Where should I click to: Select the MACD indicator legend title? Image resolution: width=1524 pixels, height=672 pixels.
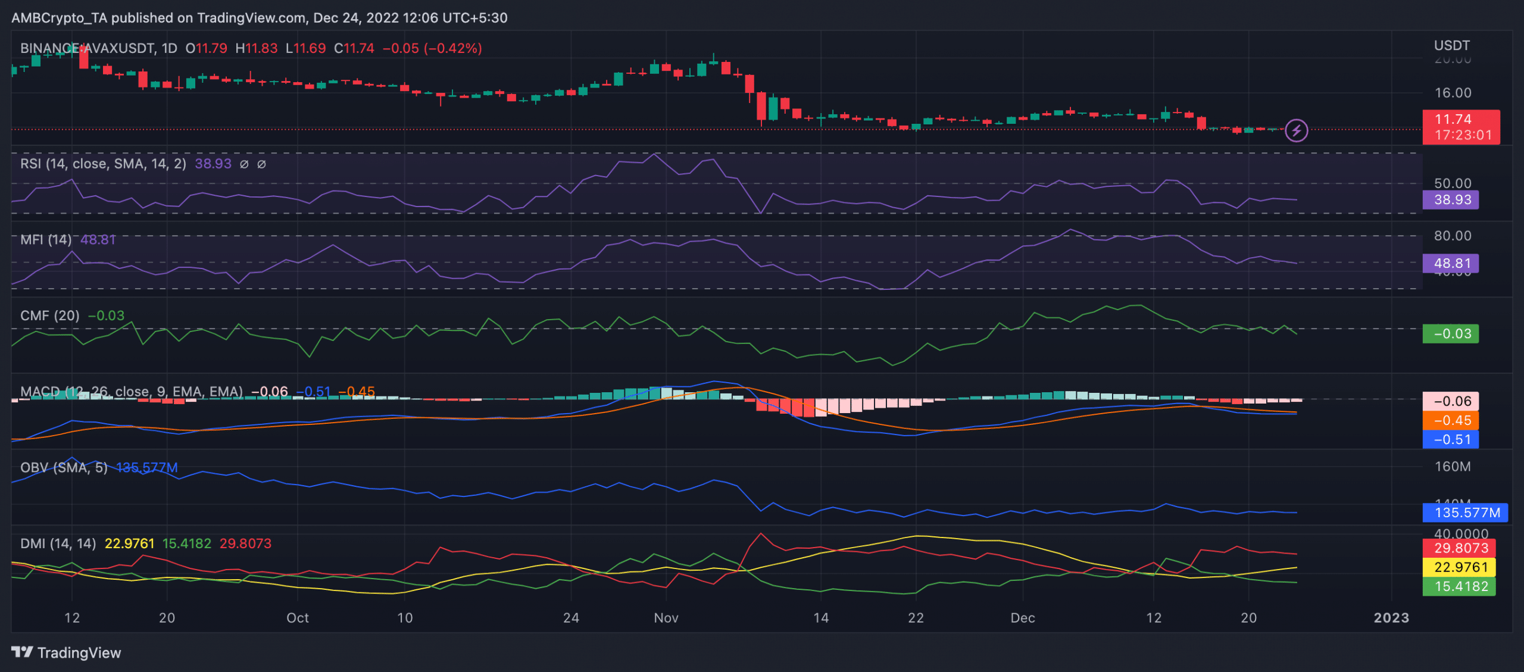point(132,392)
